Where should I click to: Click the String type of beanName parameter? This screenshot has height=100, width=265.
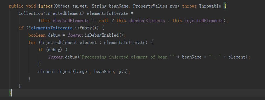(x=99, y=6)
